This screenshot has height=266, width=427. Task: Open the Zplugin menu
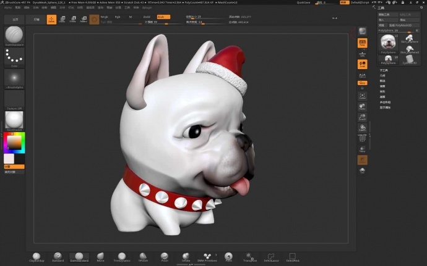click(147, 7)
